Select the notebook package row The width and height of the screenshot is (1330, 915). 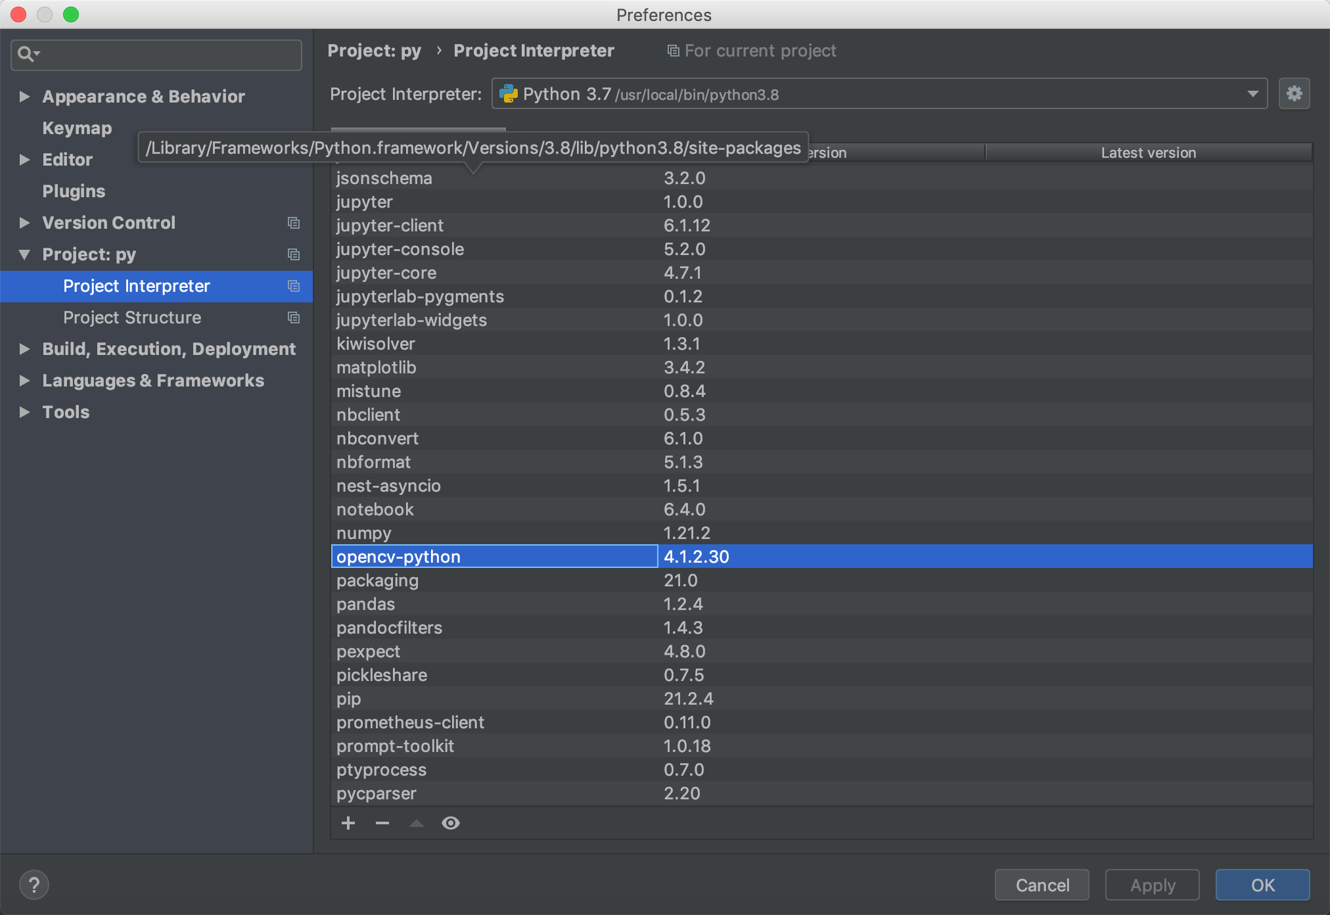pos(821,509)
